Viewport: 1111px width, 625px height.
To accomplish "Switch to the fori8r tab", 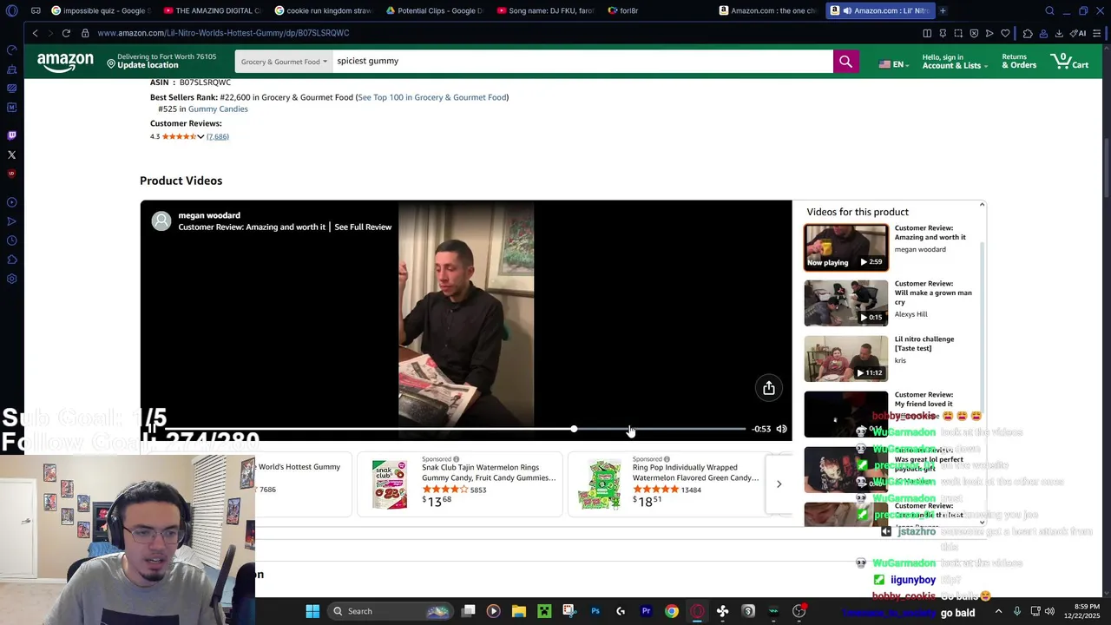I will 656,10.
